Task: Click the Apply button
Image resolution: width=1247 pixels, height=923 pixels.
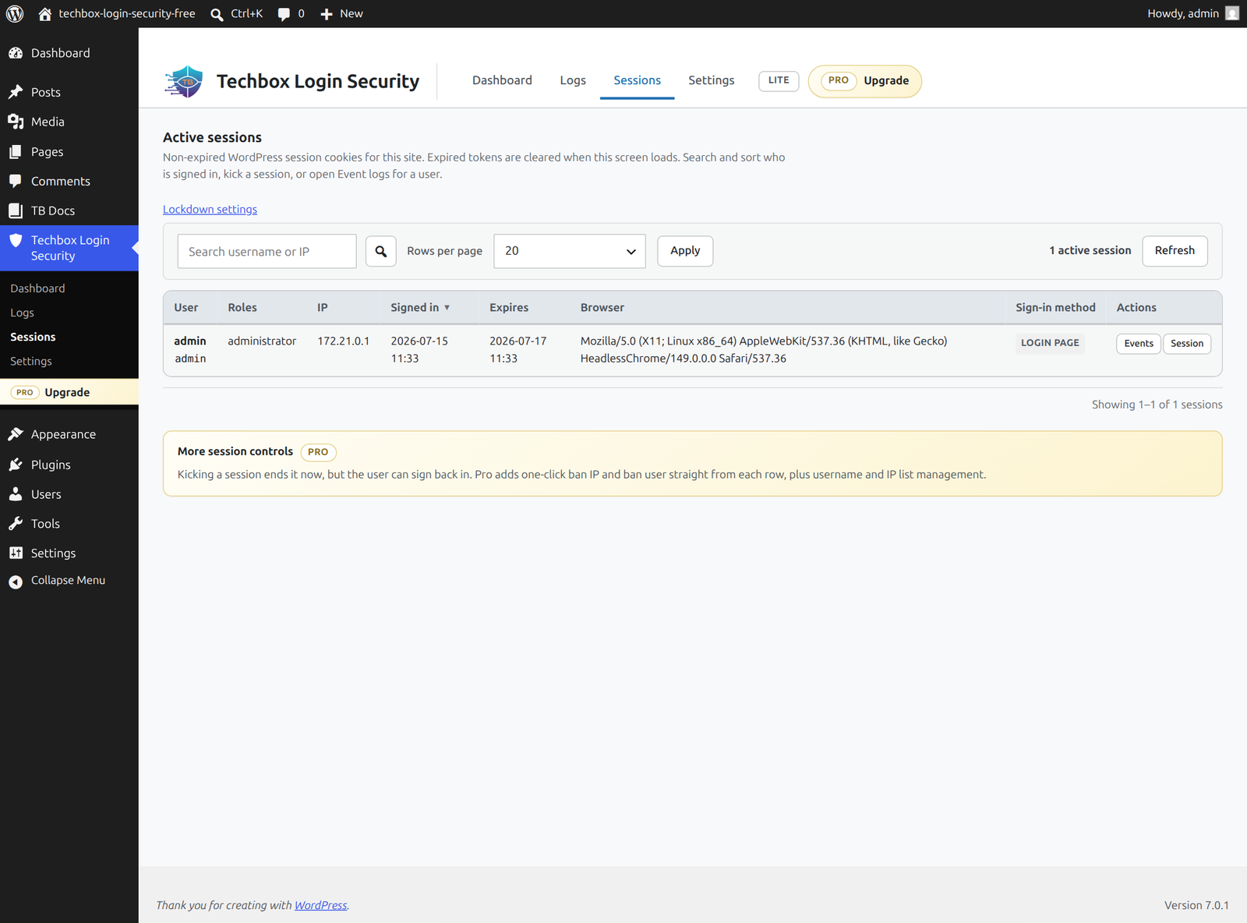Action: (685, 251)
